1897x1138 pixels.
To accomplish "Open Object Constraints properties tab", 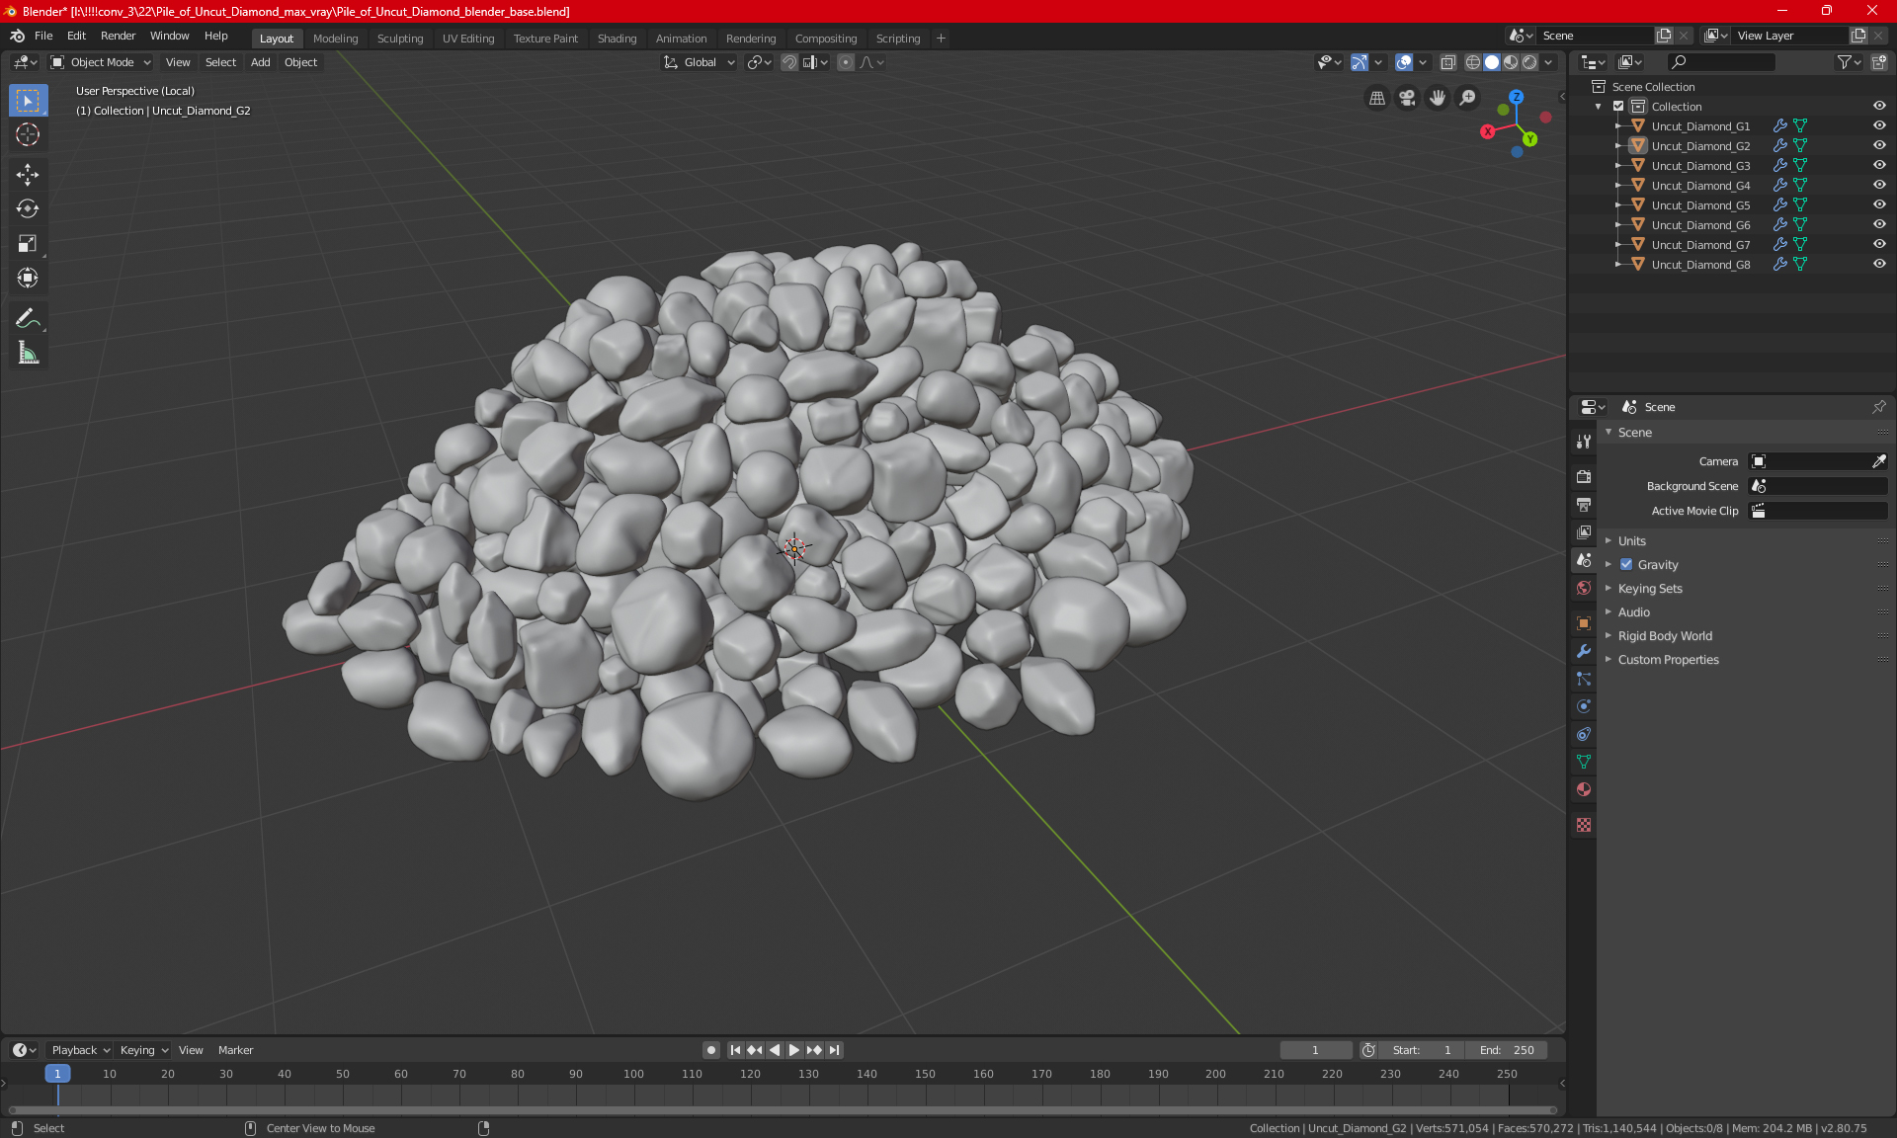I will tap(1584, 734).
